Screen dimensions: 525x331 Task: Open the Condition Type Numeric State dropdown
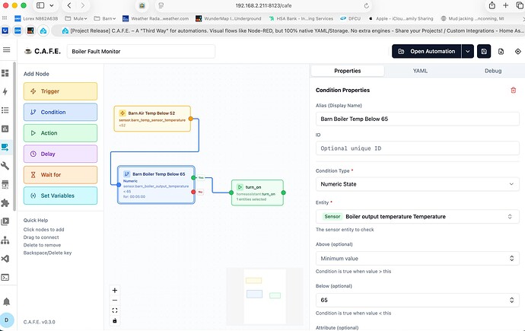click(x=417, y=184)
